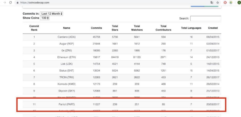Click Cardano's created date 06/04/2015
Viewport: 241px width, 117px height.
click(x=213, y=37)
